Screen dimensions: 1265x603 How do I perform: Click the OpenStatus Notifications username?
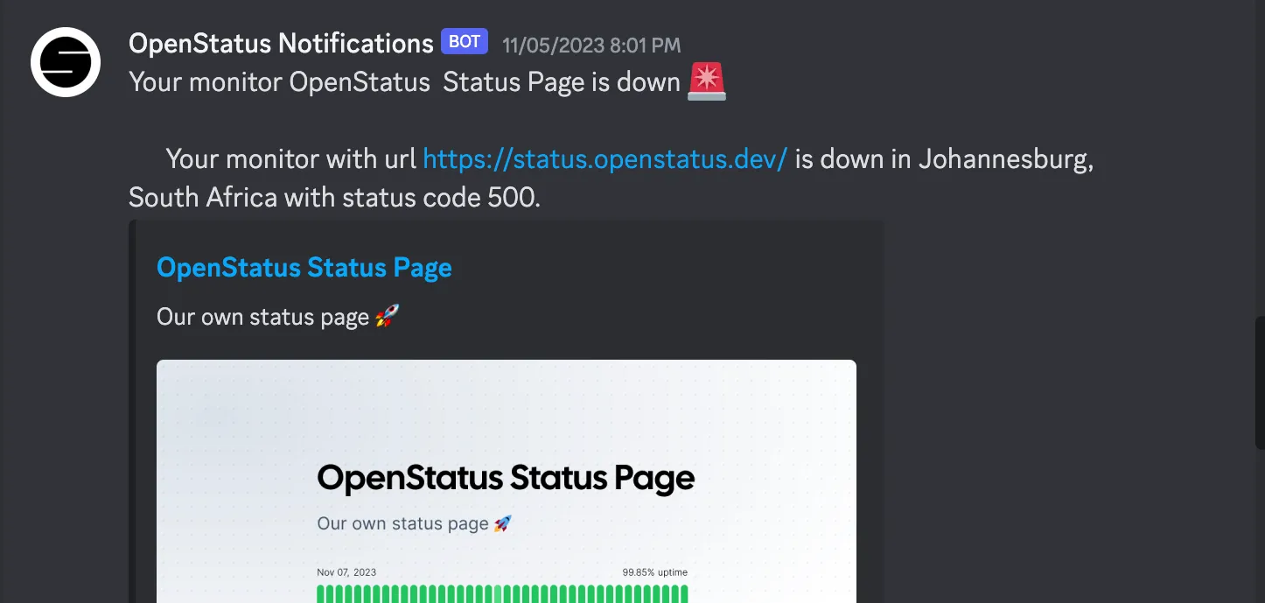[280, 42]
